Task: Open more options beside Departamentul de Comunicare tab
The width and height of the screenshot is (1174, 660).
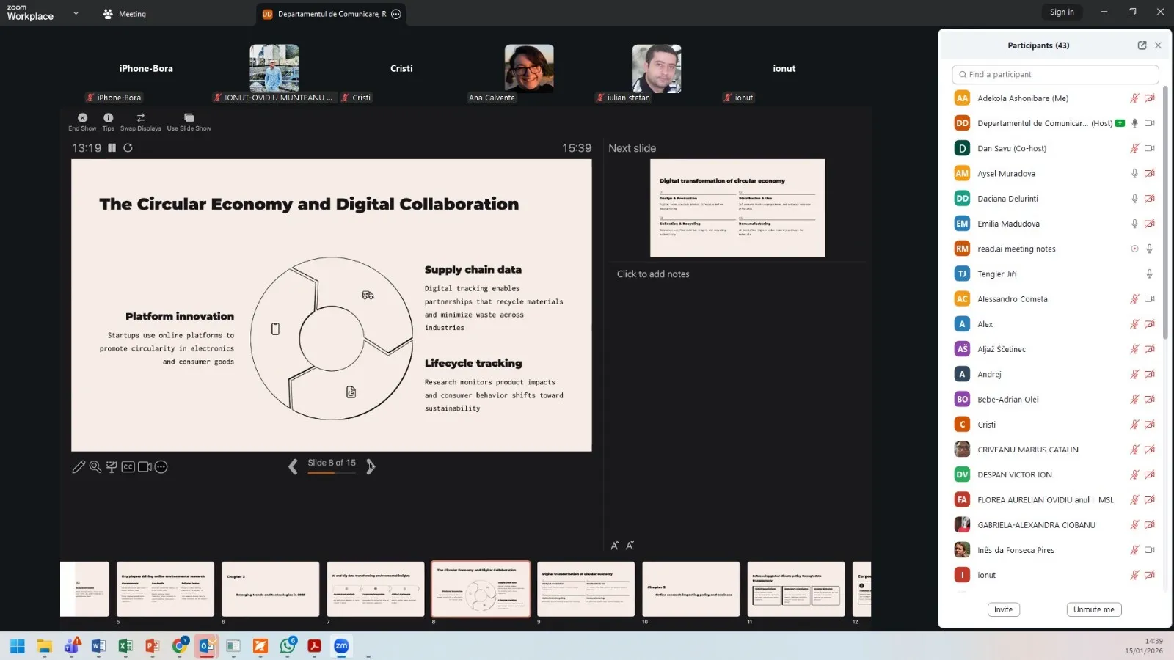Action: [396, 14]
